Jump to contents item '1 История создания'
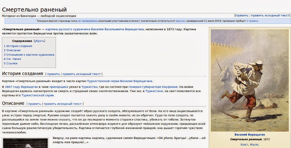 click(x=18, y=46)
